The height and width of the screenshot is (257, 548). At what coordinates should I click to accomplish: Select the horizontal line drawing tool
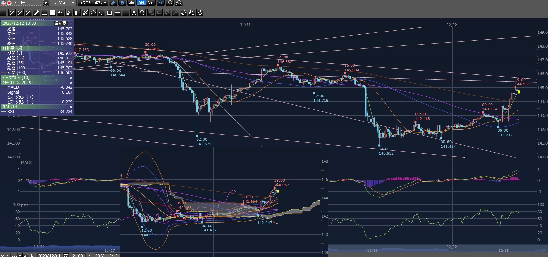pyautogui.click(x=118, y=13)
